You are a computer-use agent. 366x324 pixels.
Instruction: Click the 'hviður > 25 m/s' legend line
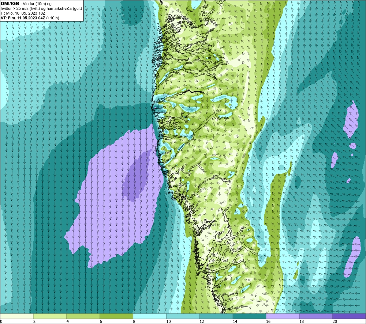pyautogui.click(x=41, y=8)
